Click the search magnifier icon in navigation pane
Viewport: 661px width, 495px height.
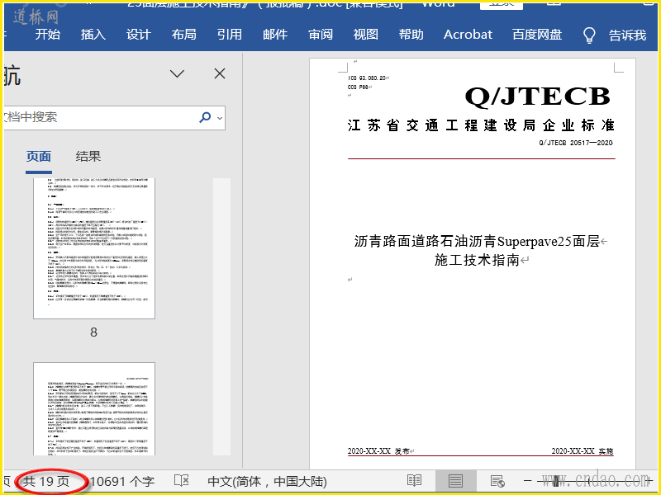(x=205, y=117)
